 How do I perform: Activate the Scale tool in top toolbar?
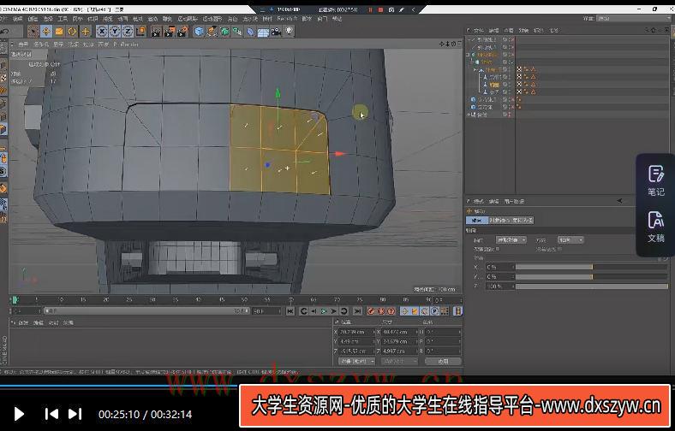pyautogui.click(x=59, y=32)
